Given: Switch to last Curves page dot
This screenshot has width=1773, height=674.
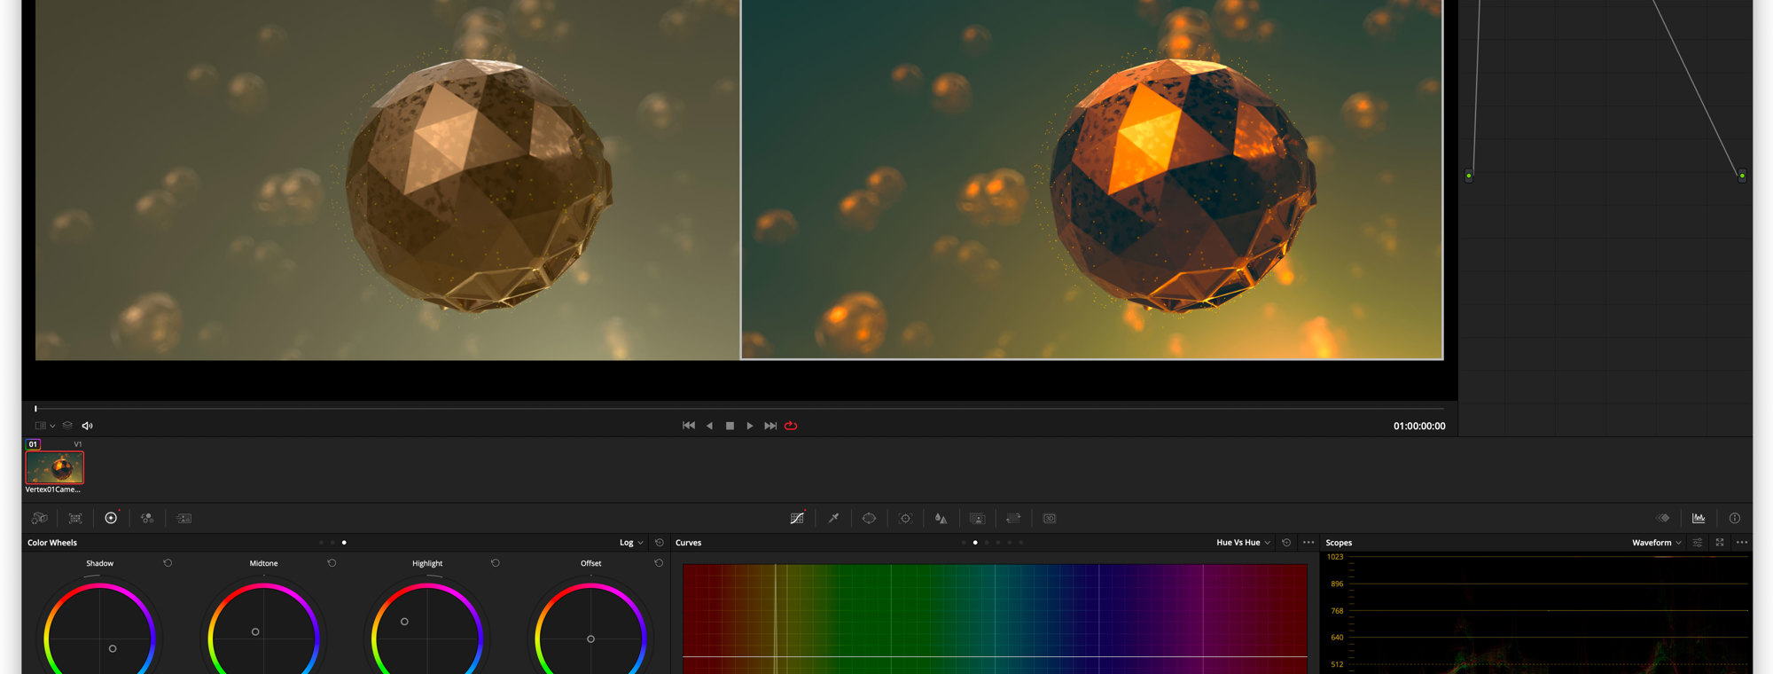Looking at the screenshot, I should tap(1021, 543).
